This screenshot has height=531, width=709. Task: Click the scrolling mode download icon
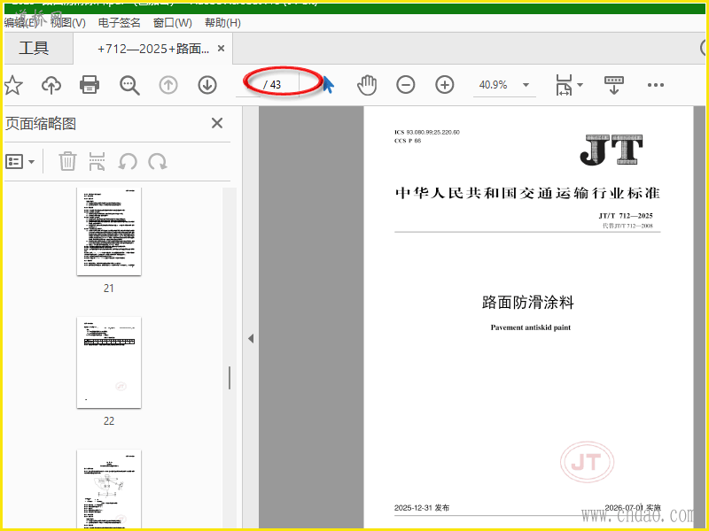pyautogui.click(x=613, y=85)
